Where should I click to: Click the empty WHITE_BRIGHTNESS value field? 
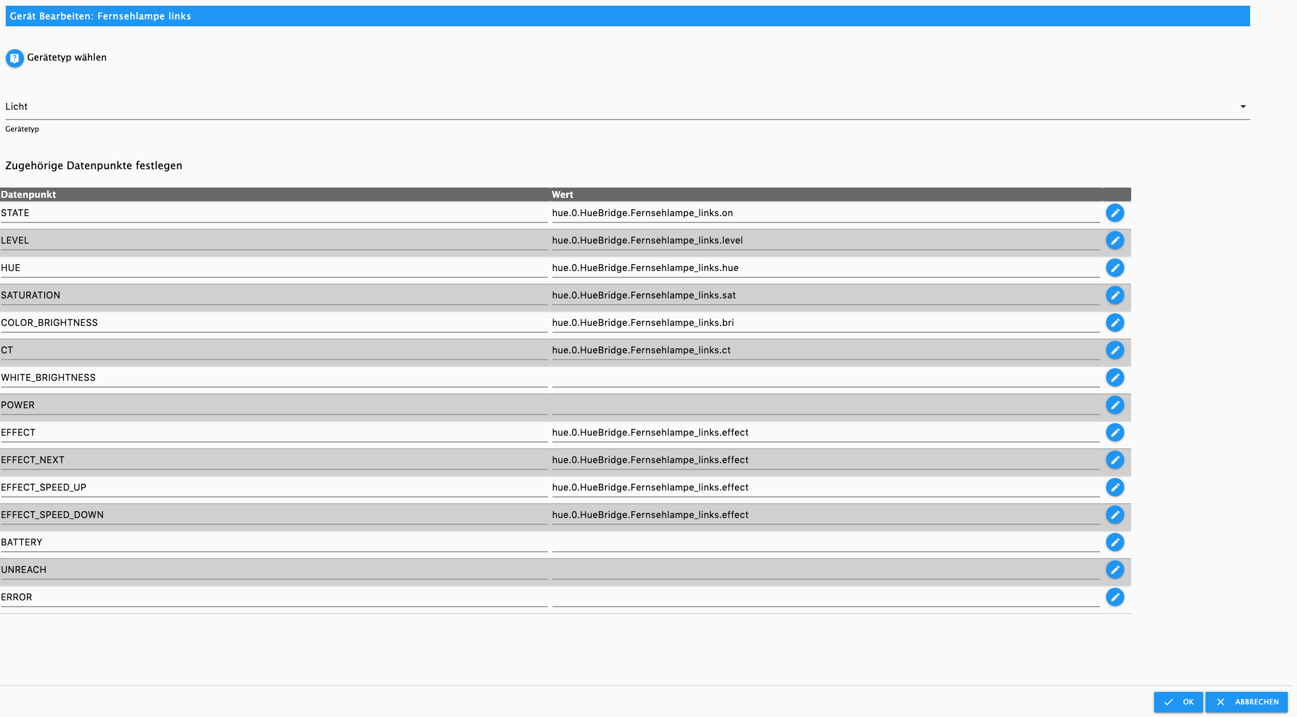tap(826, 378)
